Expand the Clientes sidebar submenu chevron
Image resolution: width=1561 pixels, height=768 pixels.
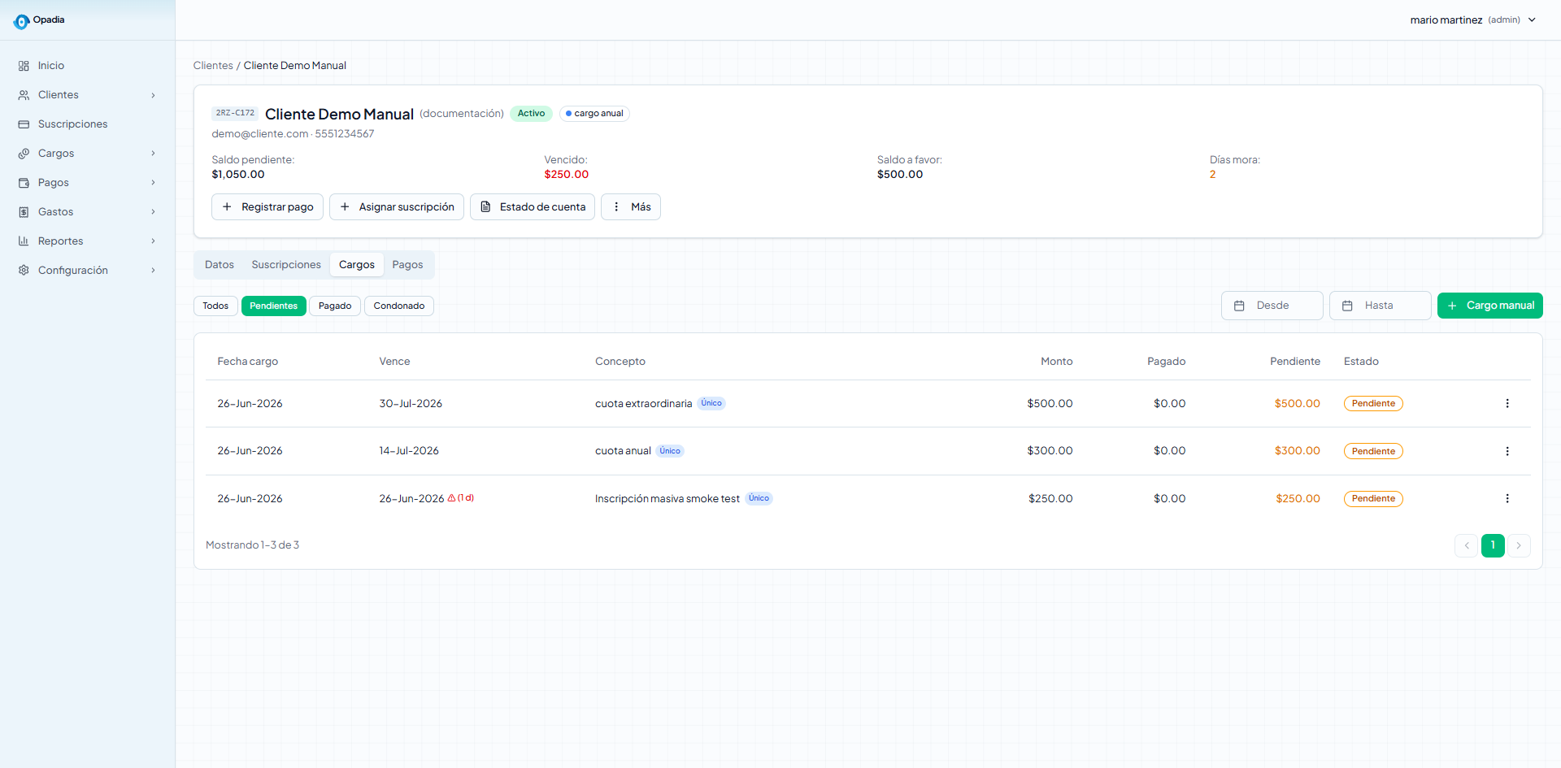153,95
